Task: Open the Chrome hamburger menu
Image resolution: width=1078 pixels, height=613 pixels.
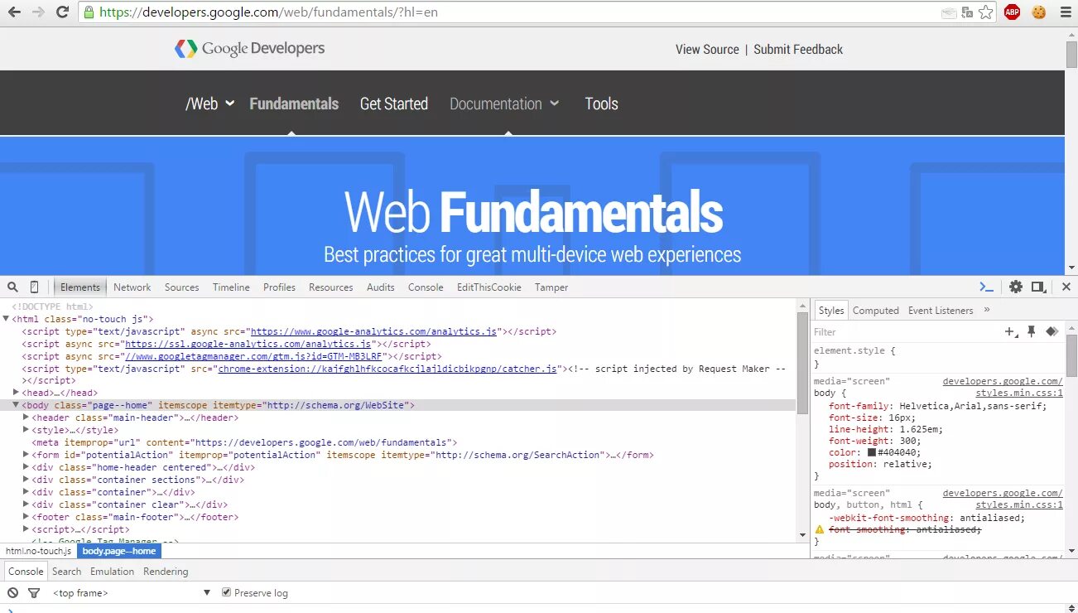Action: (x=1065, y=12)
